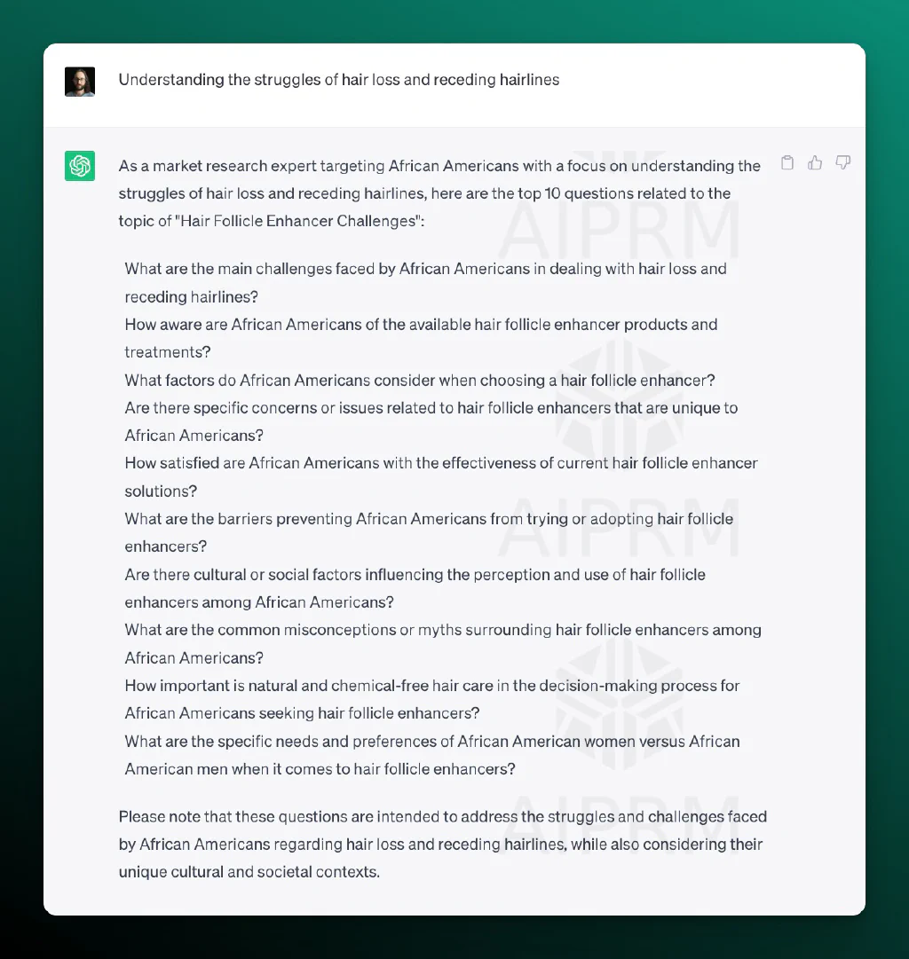Click the question starting "How aware are African Americans"
Image resolution: width=909 pixels, height=959 pixels.
421,338
